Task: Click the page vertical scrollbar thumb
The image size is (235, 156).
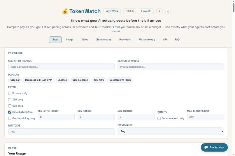Action: coord(234,8)
